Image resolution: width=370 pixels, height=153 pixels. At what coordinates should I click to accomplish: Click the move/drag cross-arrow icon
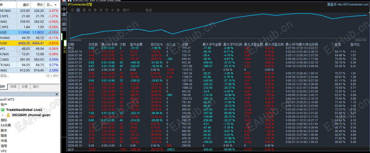64,9
